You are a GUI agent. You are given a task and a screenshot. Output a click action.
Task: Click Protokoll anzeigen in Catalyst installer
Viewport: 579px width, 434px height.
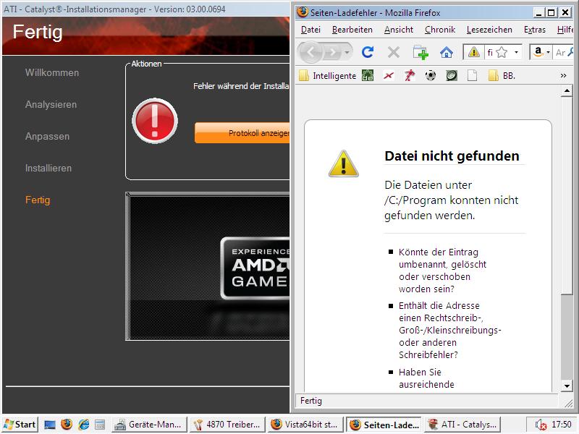pyautogui.click(x=242, y=133)
